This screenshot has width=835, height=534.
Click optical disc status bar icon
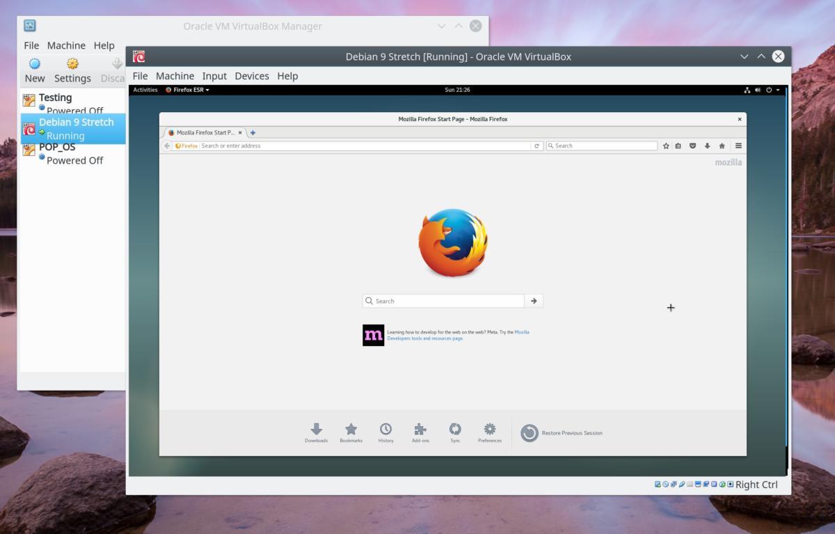pos(666,484)
